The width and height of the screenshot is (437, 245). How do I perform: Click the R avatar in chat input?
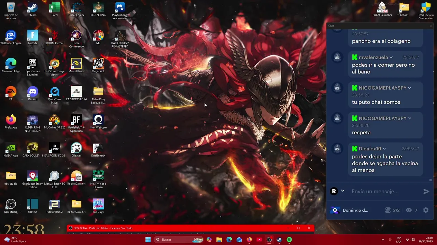tap(334, 191)
